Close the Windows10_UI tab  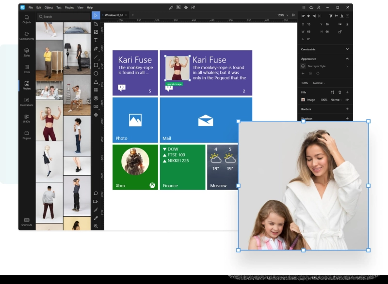(126, 15)
